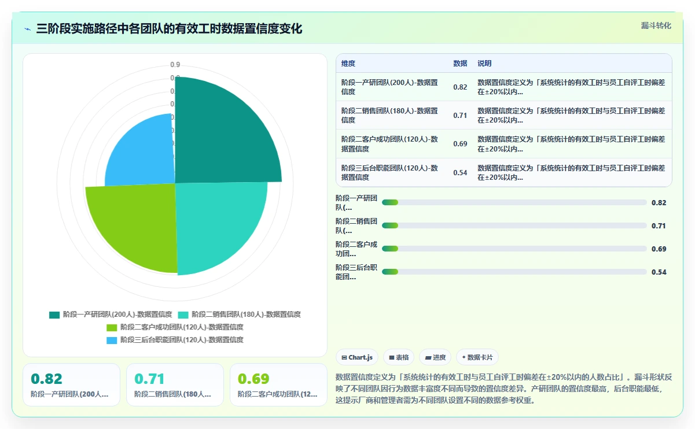Click legend text 阶段二销售团队(180人)-数据置信度
The image size is (695, 429).
[x=246, y=315]
